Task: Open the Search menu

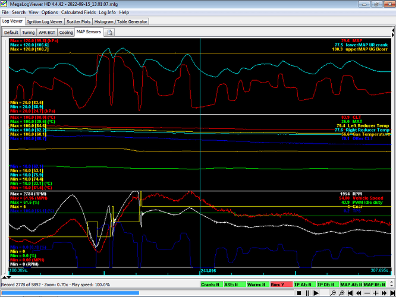Action: (x=18, y=12)
